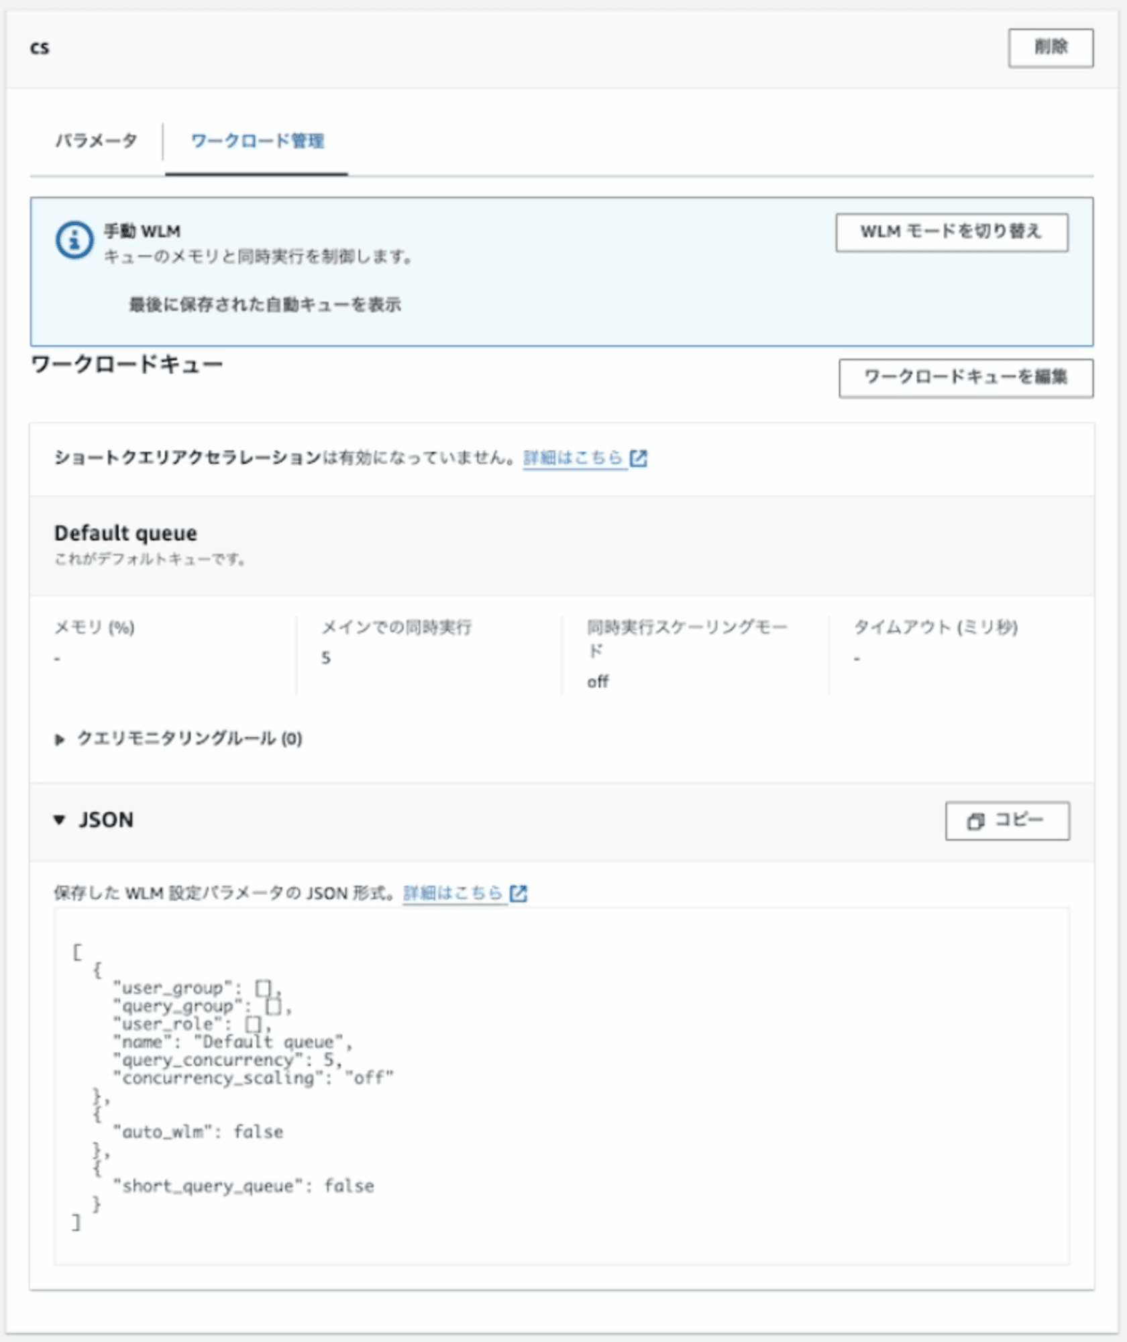This screenshot has width=1127, height=1342.
Task: Click the メモリ (%) label
Action: point(95,627)
